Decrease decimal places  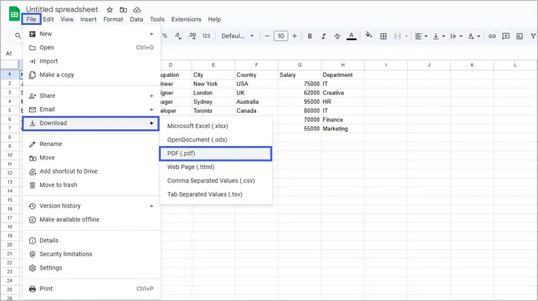coord(178,36)
